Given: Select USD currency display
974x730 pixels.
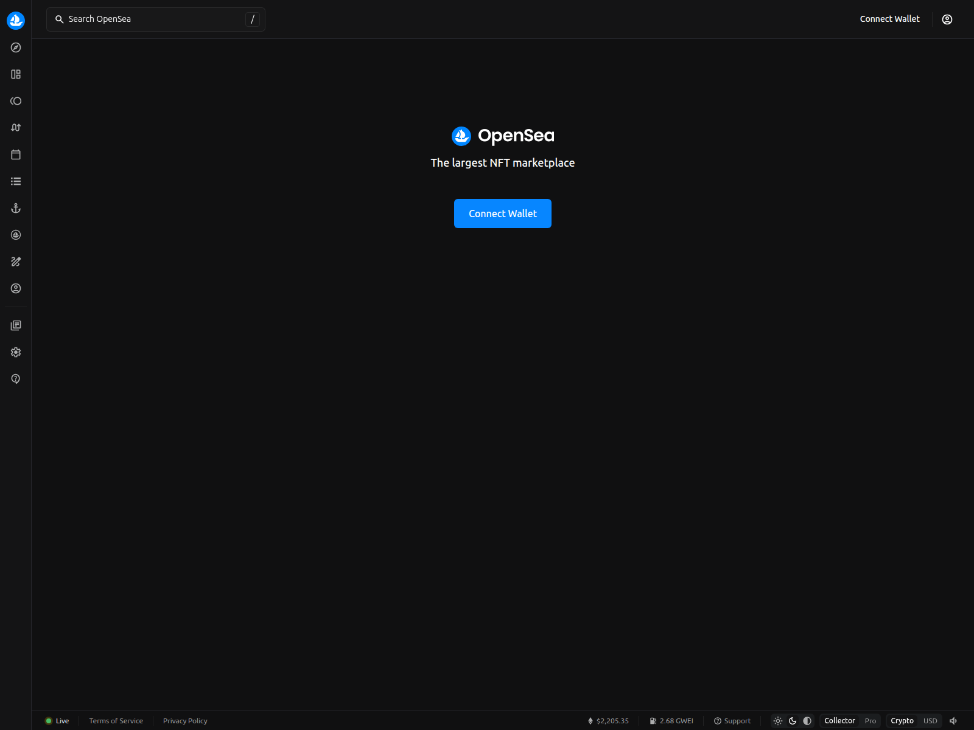Looking at the screenshot, I should (930, 721).
